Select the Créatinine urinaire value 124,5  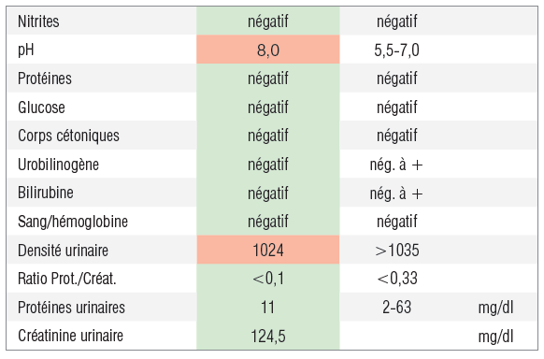268,337
